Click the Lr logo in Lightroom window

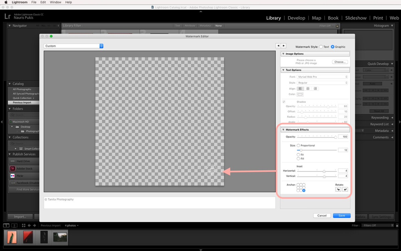pyautogui.click(x=7, y=16)
